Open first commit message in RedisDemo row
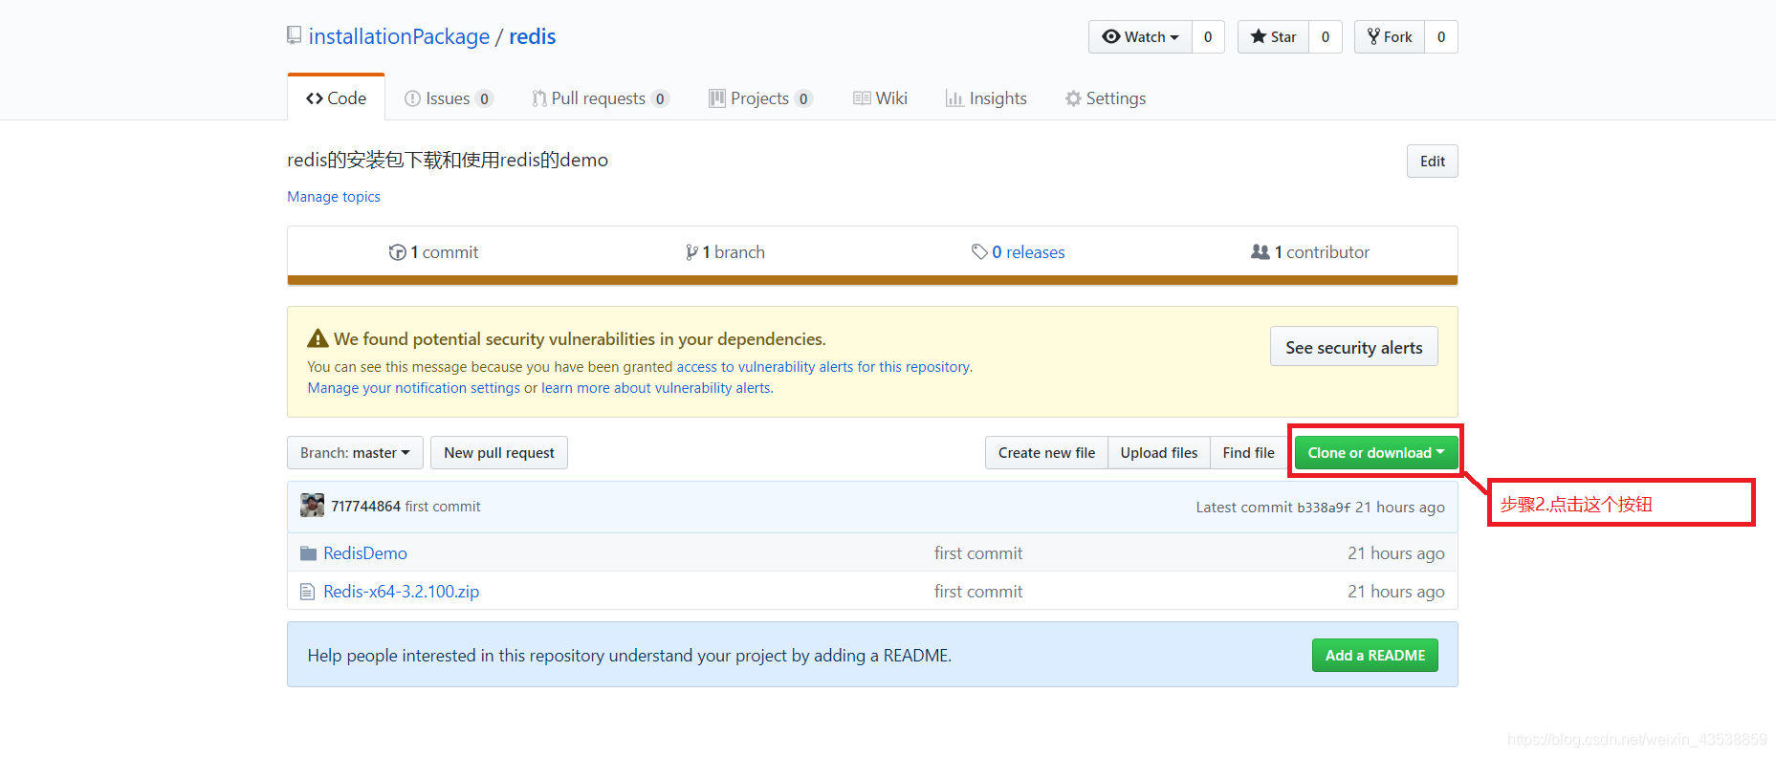Viewport: 1776px width, 757px height. coord(978,553)
